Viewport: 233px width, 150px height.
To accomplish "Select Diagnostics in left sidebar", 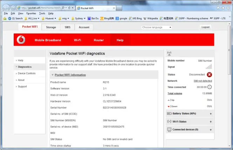I will point(30,67).
